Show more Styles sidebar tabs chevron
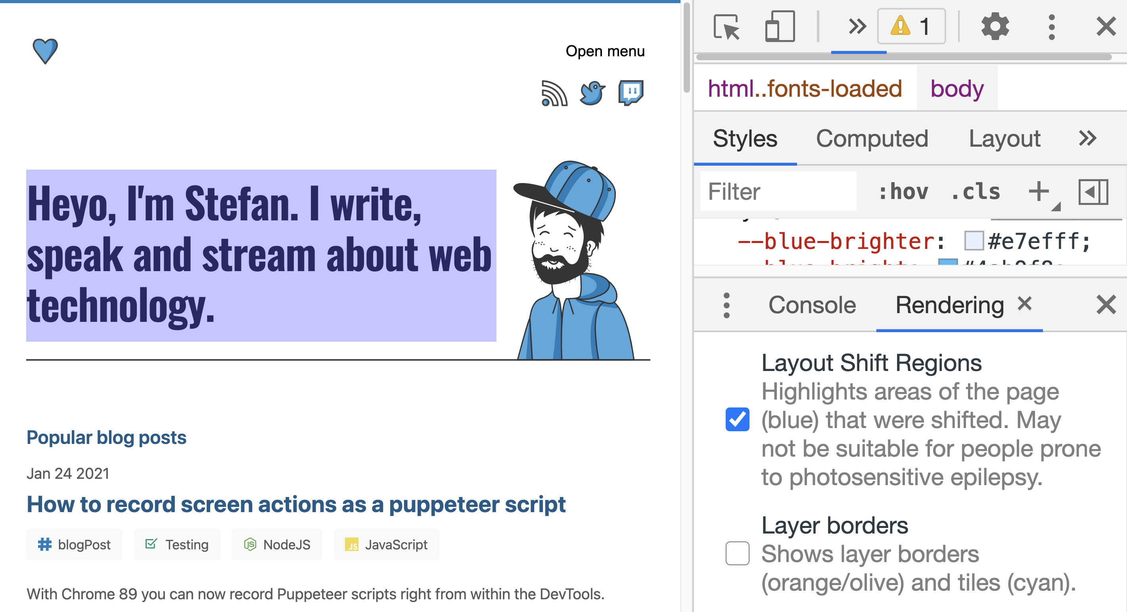 [x=1087, y=139]
